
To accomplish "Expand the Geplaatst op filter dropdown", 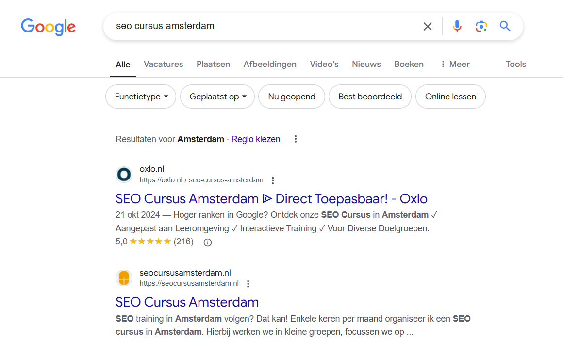I will pos(218,97).
